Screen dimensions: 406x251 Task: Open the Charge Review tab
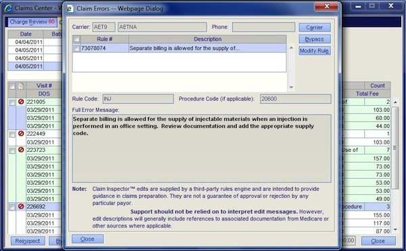[32, 22]
